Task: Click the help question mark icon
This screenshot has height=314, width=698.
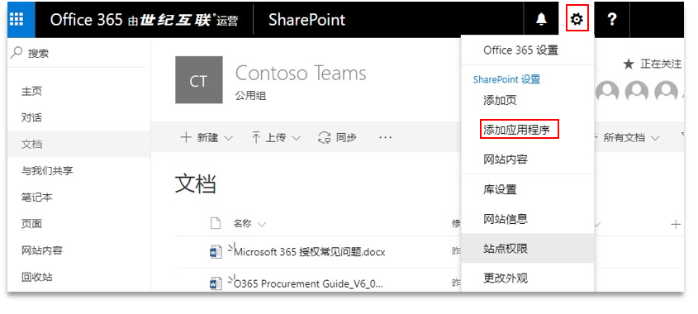Action: (x=612, y=19)
